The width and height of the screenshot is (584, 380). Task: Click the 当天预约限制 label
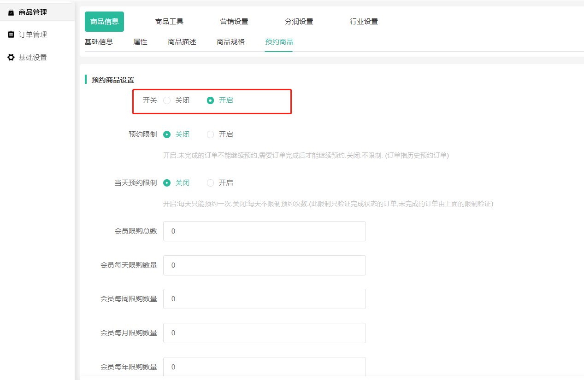pos(136,183)
